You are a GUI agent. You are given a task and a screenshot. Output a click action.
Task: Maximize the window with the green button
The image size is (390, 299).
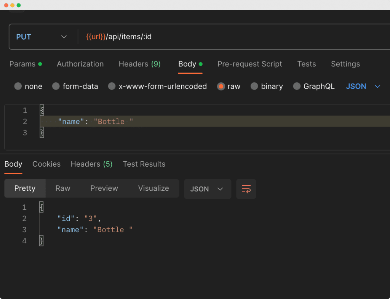tap(19, 5)
